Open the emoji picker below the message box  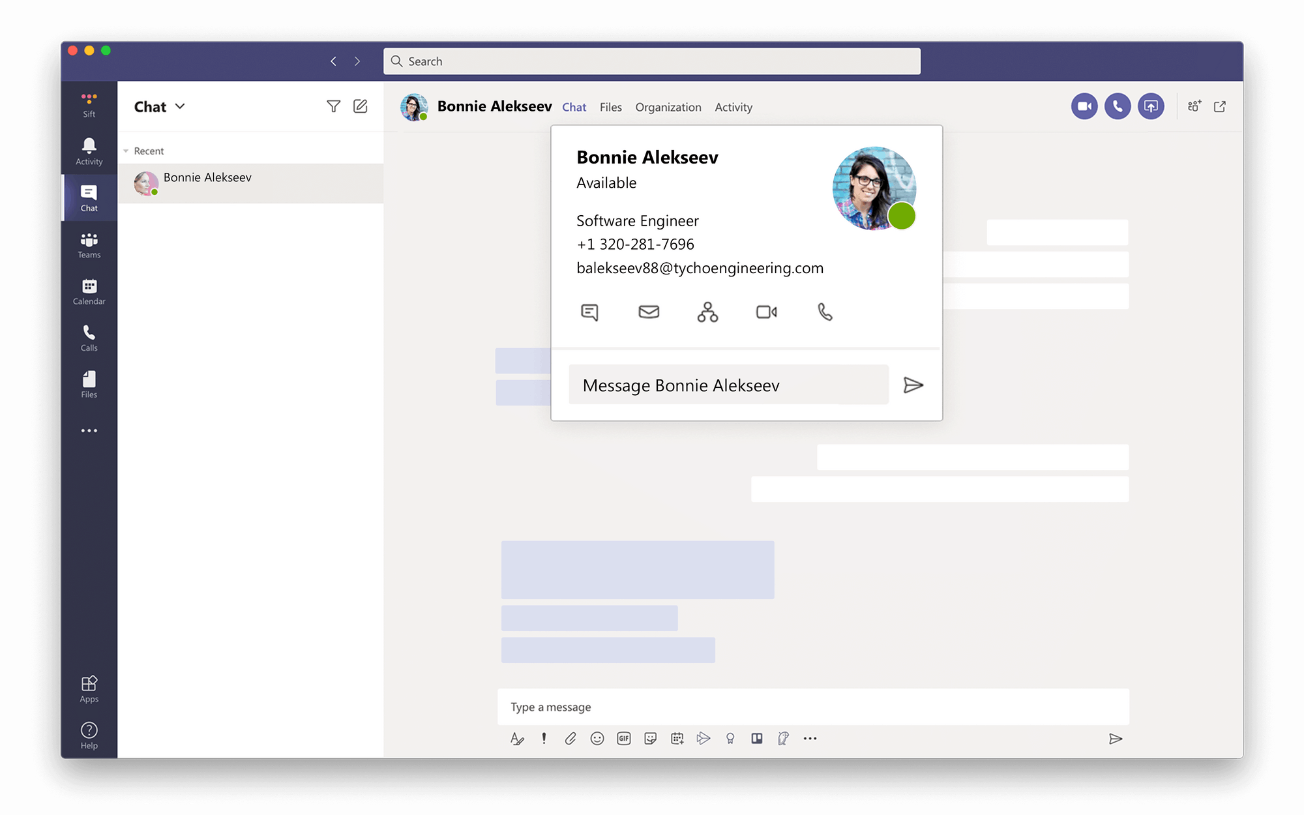[x=597, y=738]
